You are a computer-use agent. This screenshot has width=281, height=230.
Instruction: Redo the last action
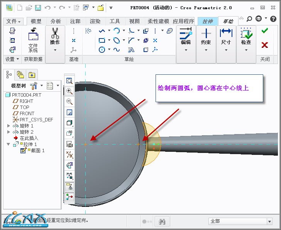(x=62, y=8)
